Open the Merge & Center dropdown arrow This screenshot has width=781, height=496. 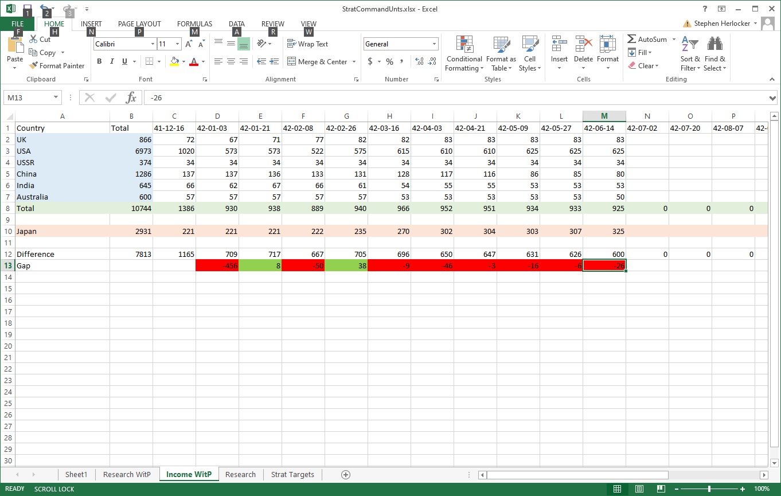[354, 61]
